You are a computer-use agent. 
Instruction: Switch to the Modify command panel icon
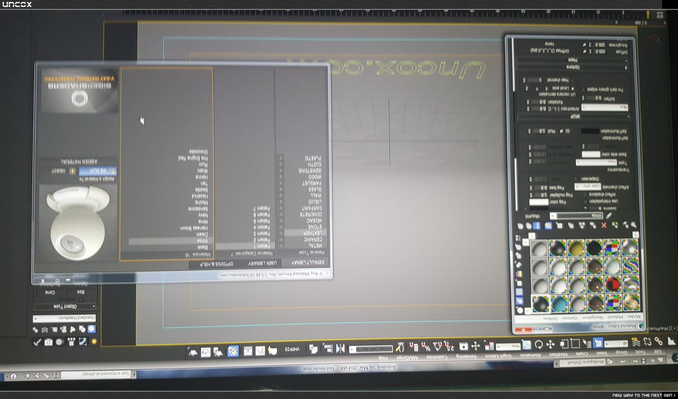point(82,341)
